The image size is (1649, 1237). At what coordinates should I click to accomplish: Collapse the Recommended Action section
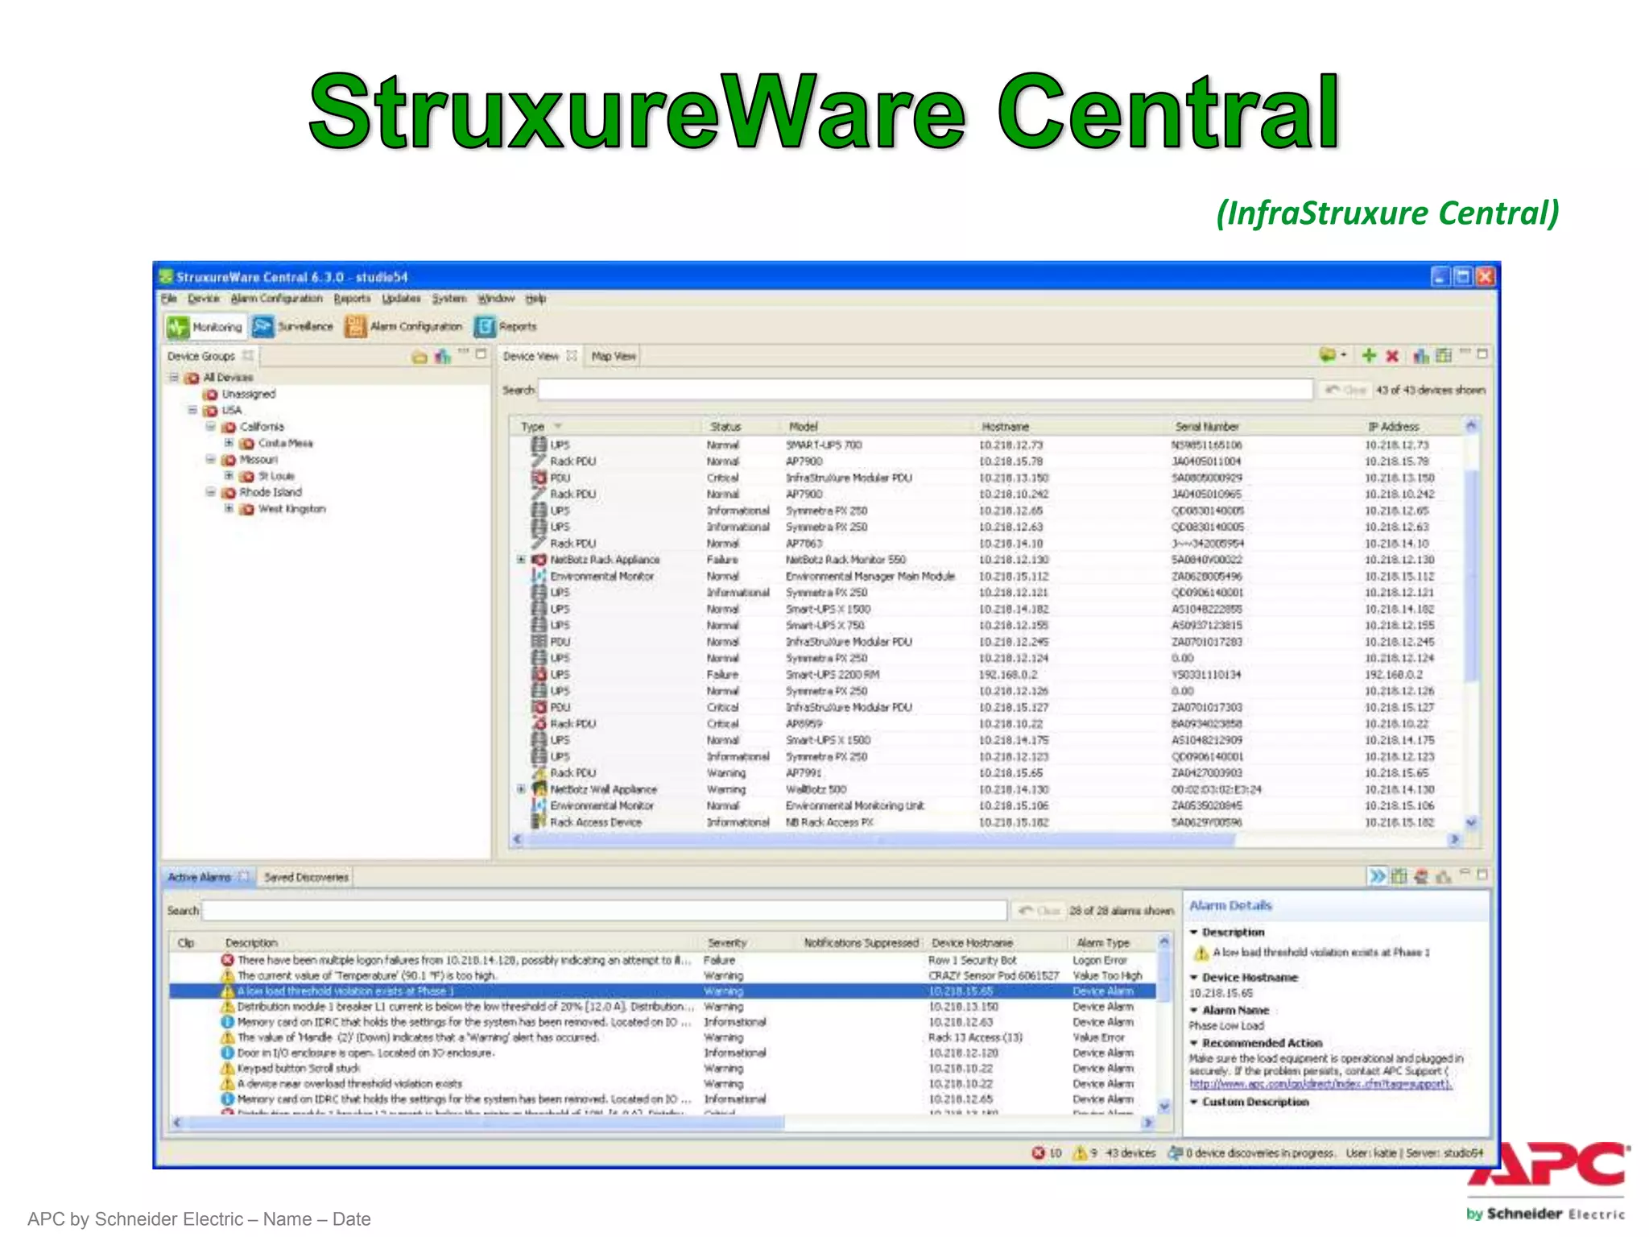(x=1194, y=1043)
